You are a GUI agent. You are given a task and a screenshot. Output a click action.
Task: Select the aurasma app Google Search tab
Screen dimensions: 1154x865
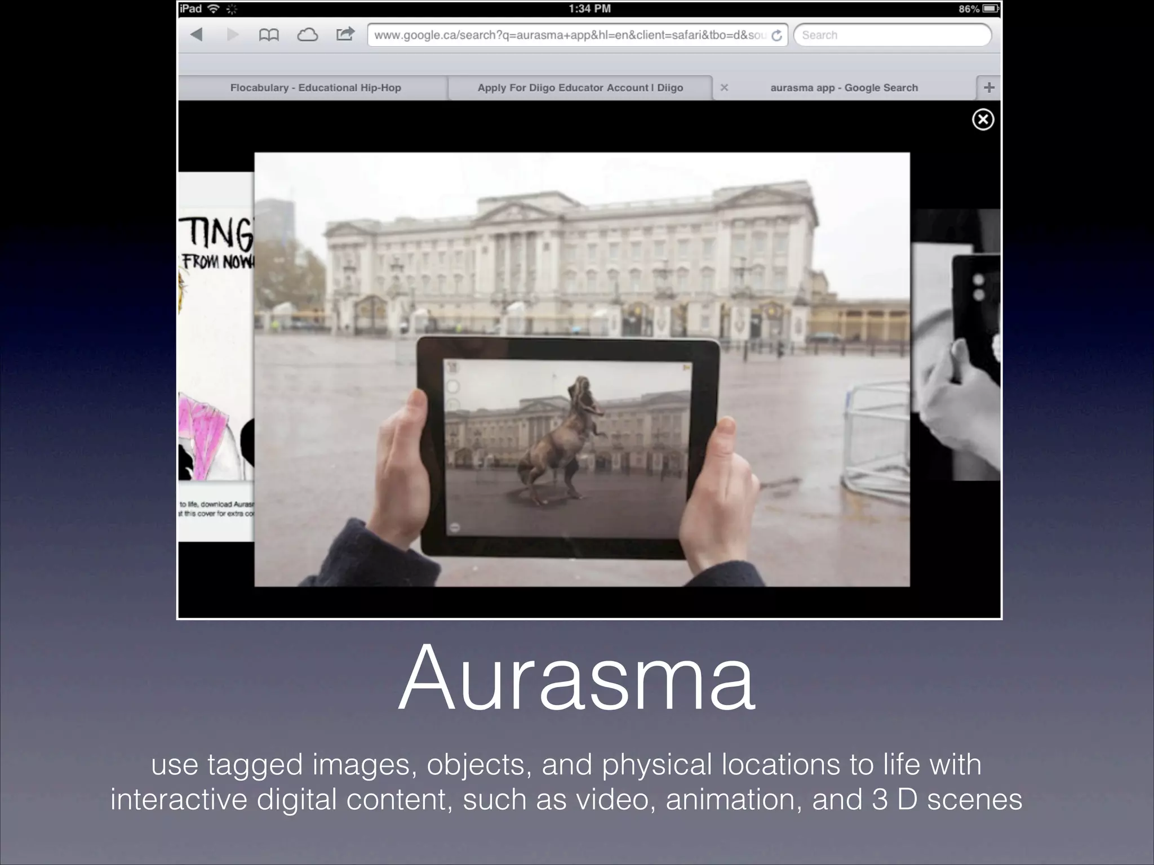(844, 88)
